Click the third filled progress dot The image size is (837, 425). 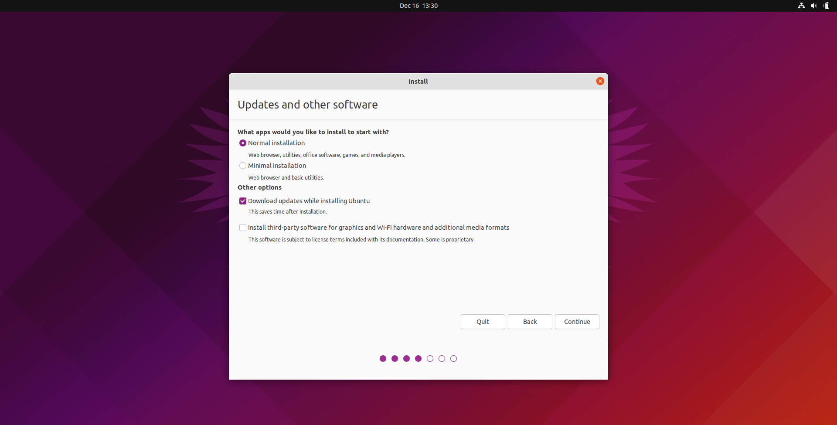pos(406,358)
